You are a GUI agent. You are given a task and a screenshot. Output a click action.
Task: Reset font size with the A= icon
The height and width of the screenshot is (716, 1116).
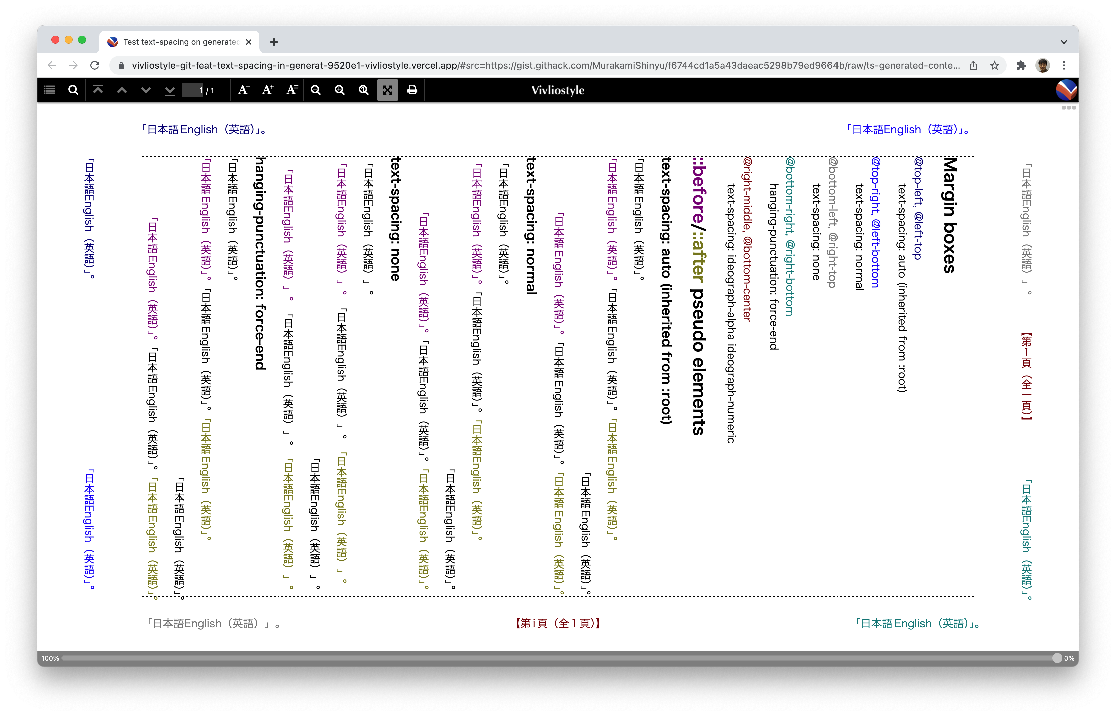pos(292,90)
